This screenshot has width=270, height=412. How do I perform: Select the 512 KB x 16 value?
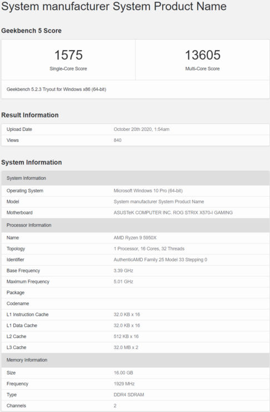126,337
